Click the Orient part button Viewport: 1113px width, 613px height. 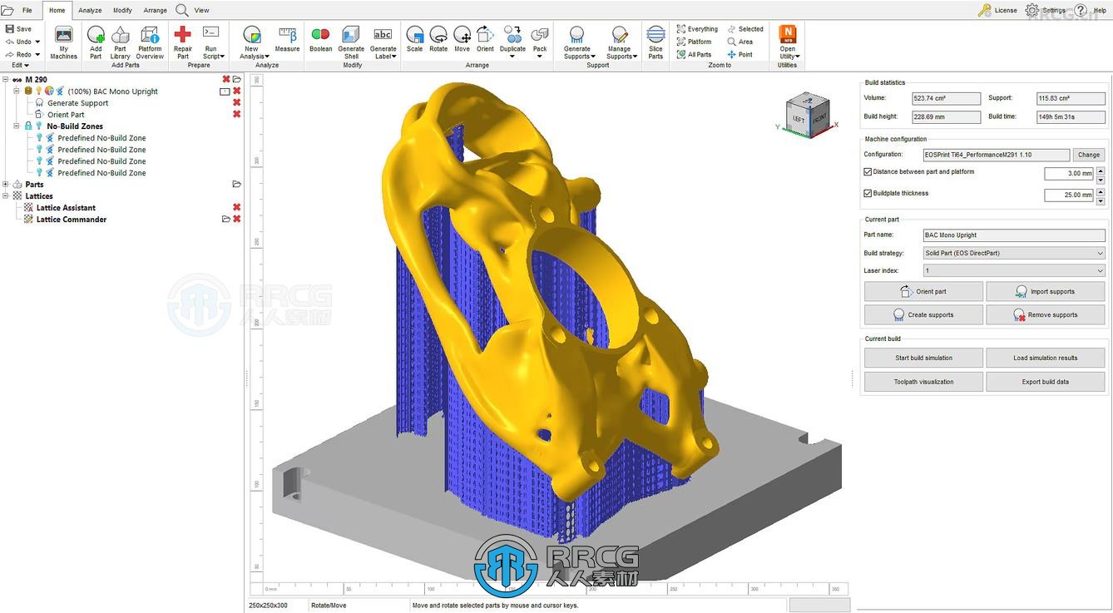pos(923,292)
